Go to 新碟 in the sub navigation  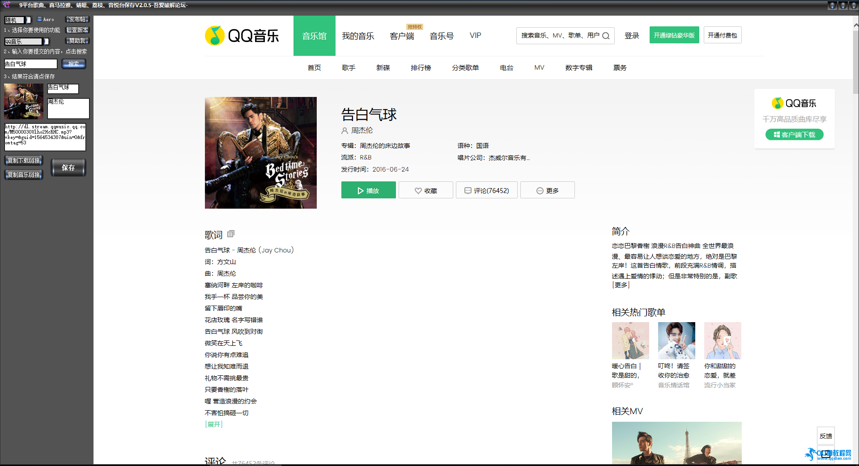(383, 68)
